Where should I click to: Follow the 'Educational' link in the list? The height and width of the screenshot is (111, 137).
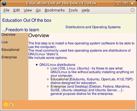59,79
